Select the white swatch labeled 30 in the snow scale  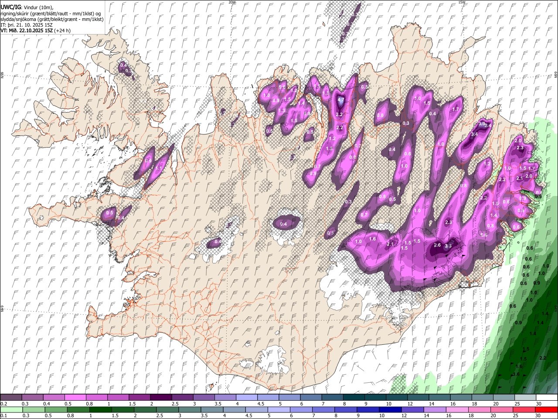[x=547, y=398]
